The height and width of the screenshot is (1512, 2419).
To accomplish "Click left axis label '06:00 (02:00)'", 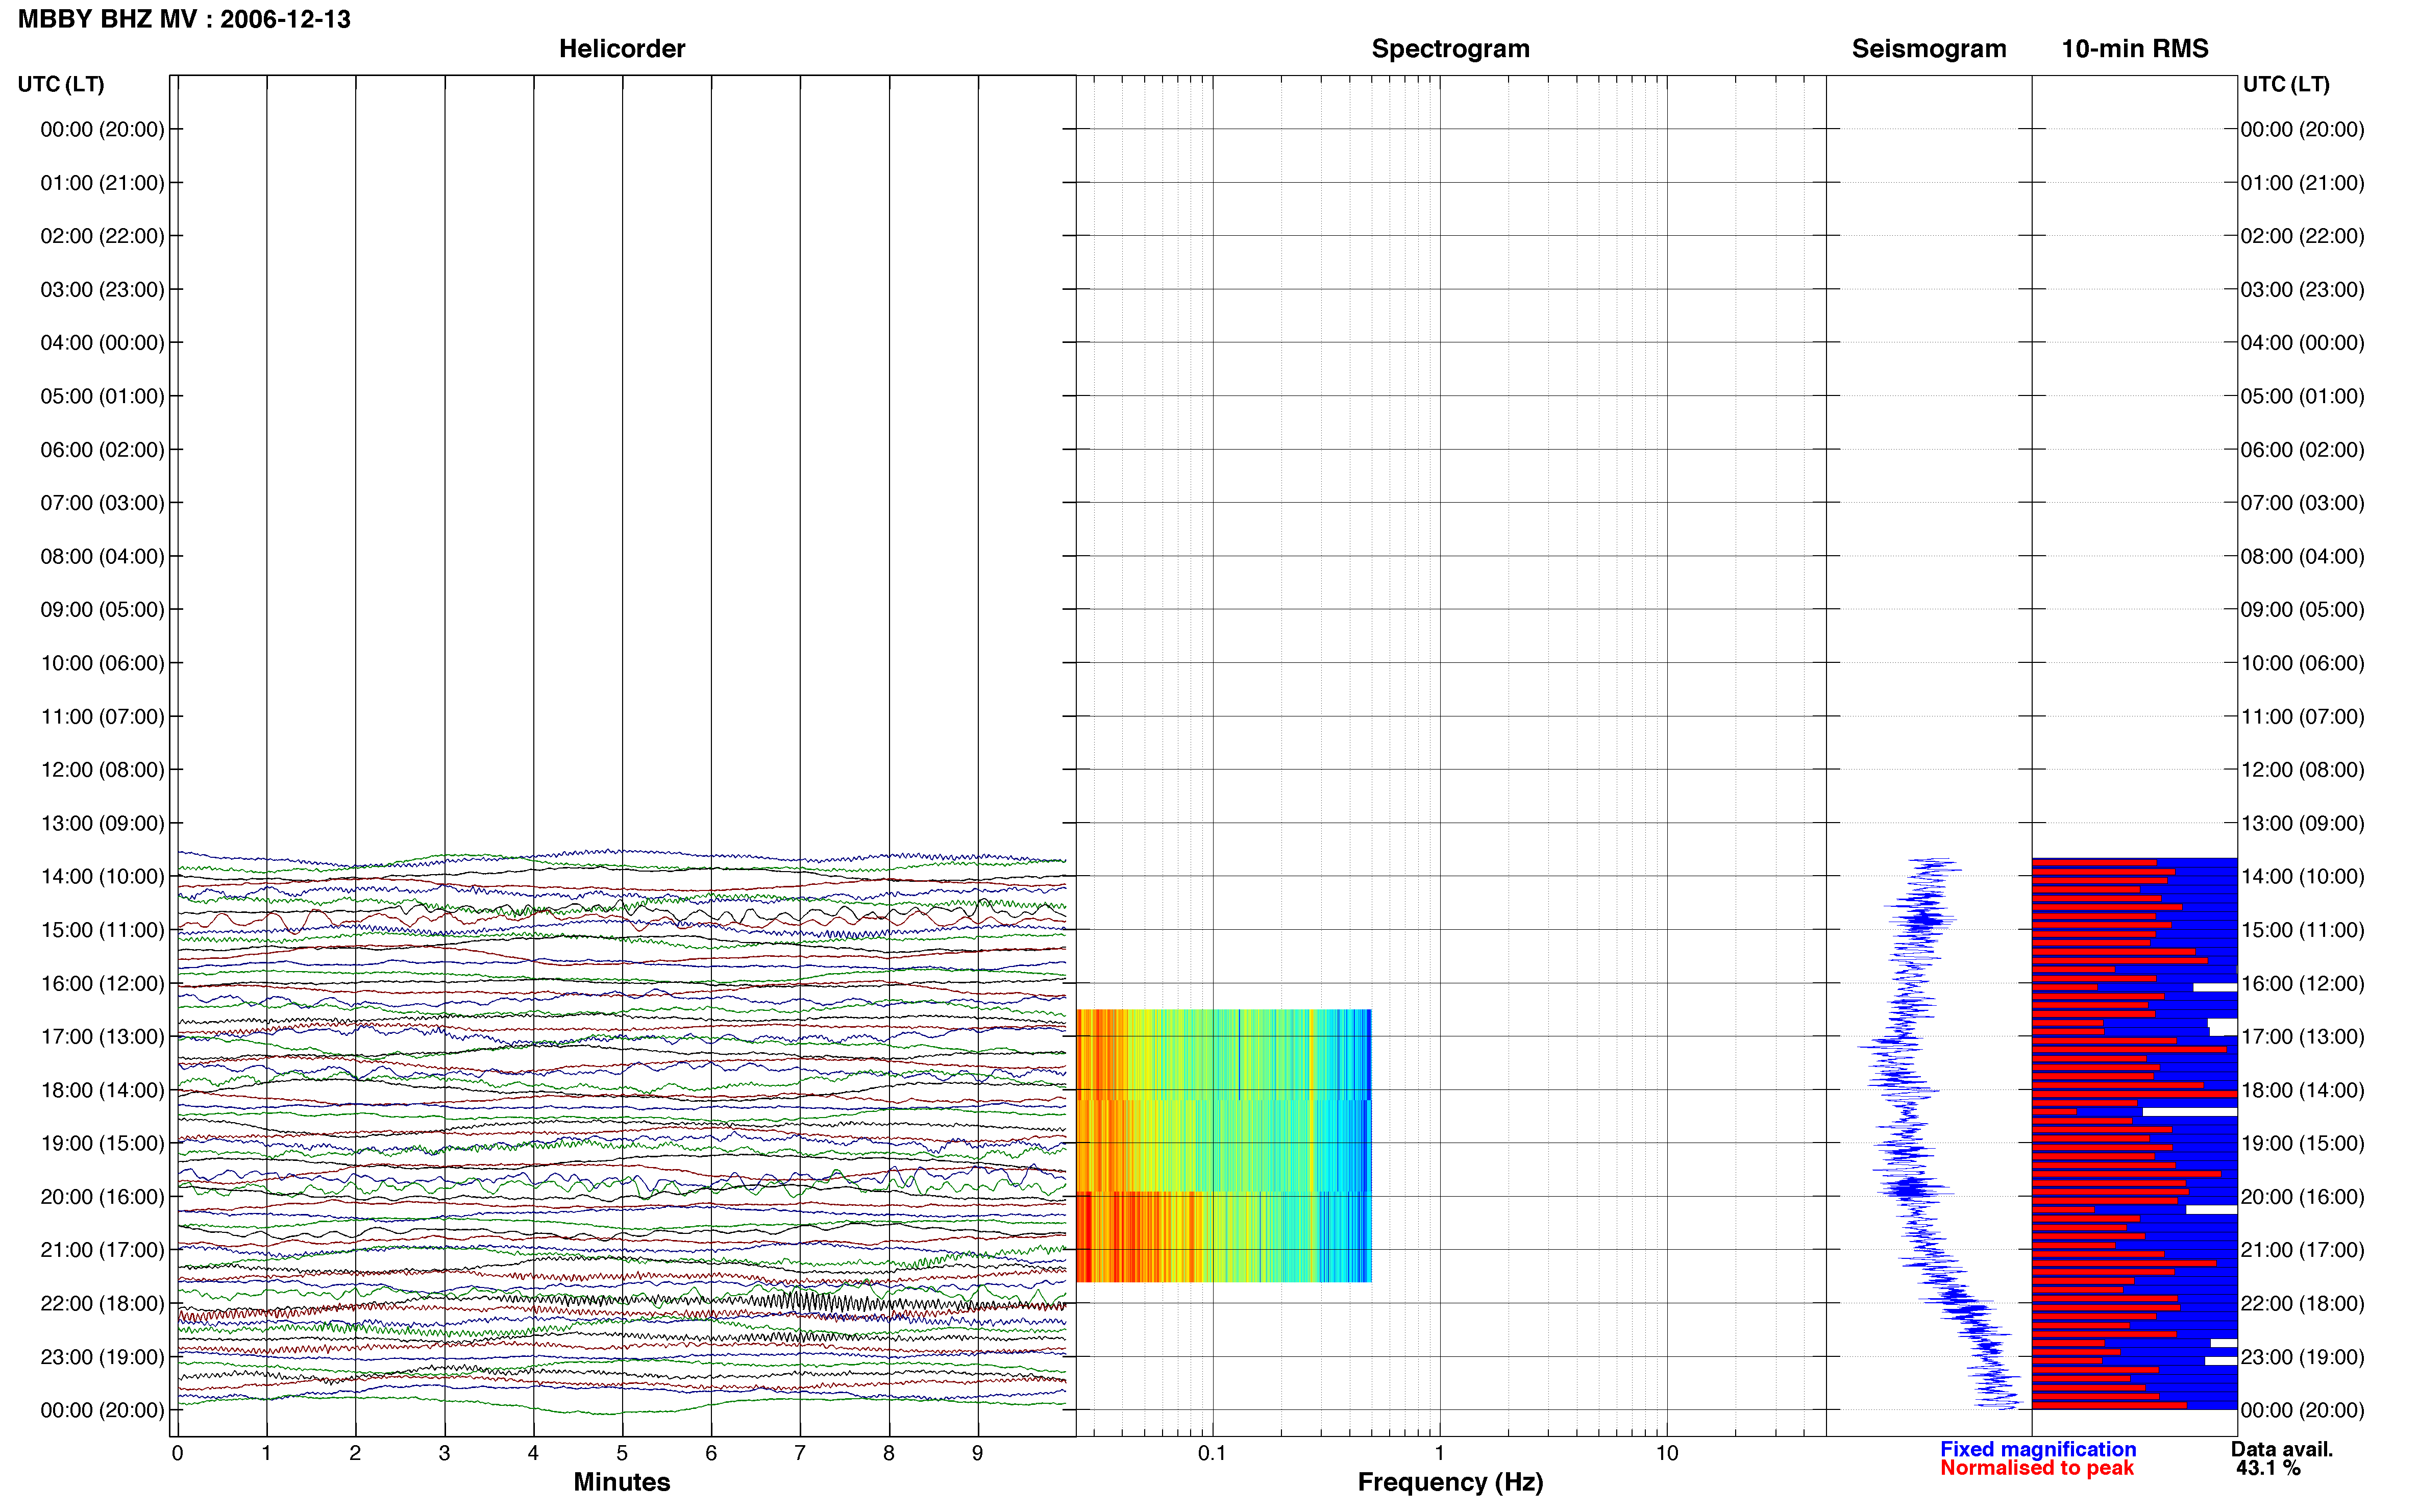I will point(102,450).
